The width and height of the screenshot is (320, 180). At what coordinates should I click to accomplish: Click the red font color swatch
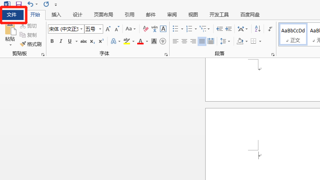tap(140, 42)
